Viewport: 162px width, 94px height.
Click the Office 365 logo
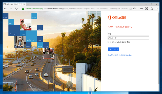(117, 17)
